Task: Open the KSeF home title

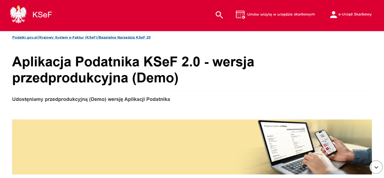Action: (42, 15)
